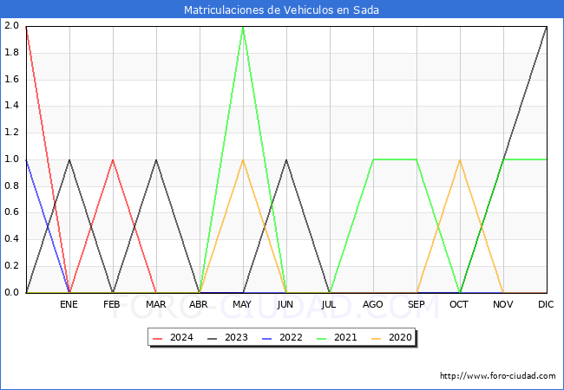
Task: Click the chart title Matriculaciones de Vehiculos en Sada
Action: (x=281, y=10)
